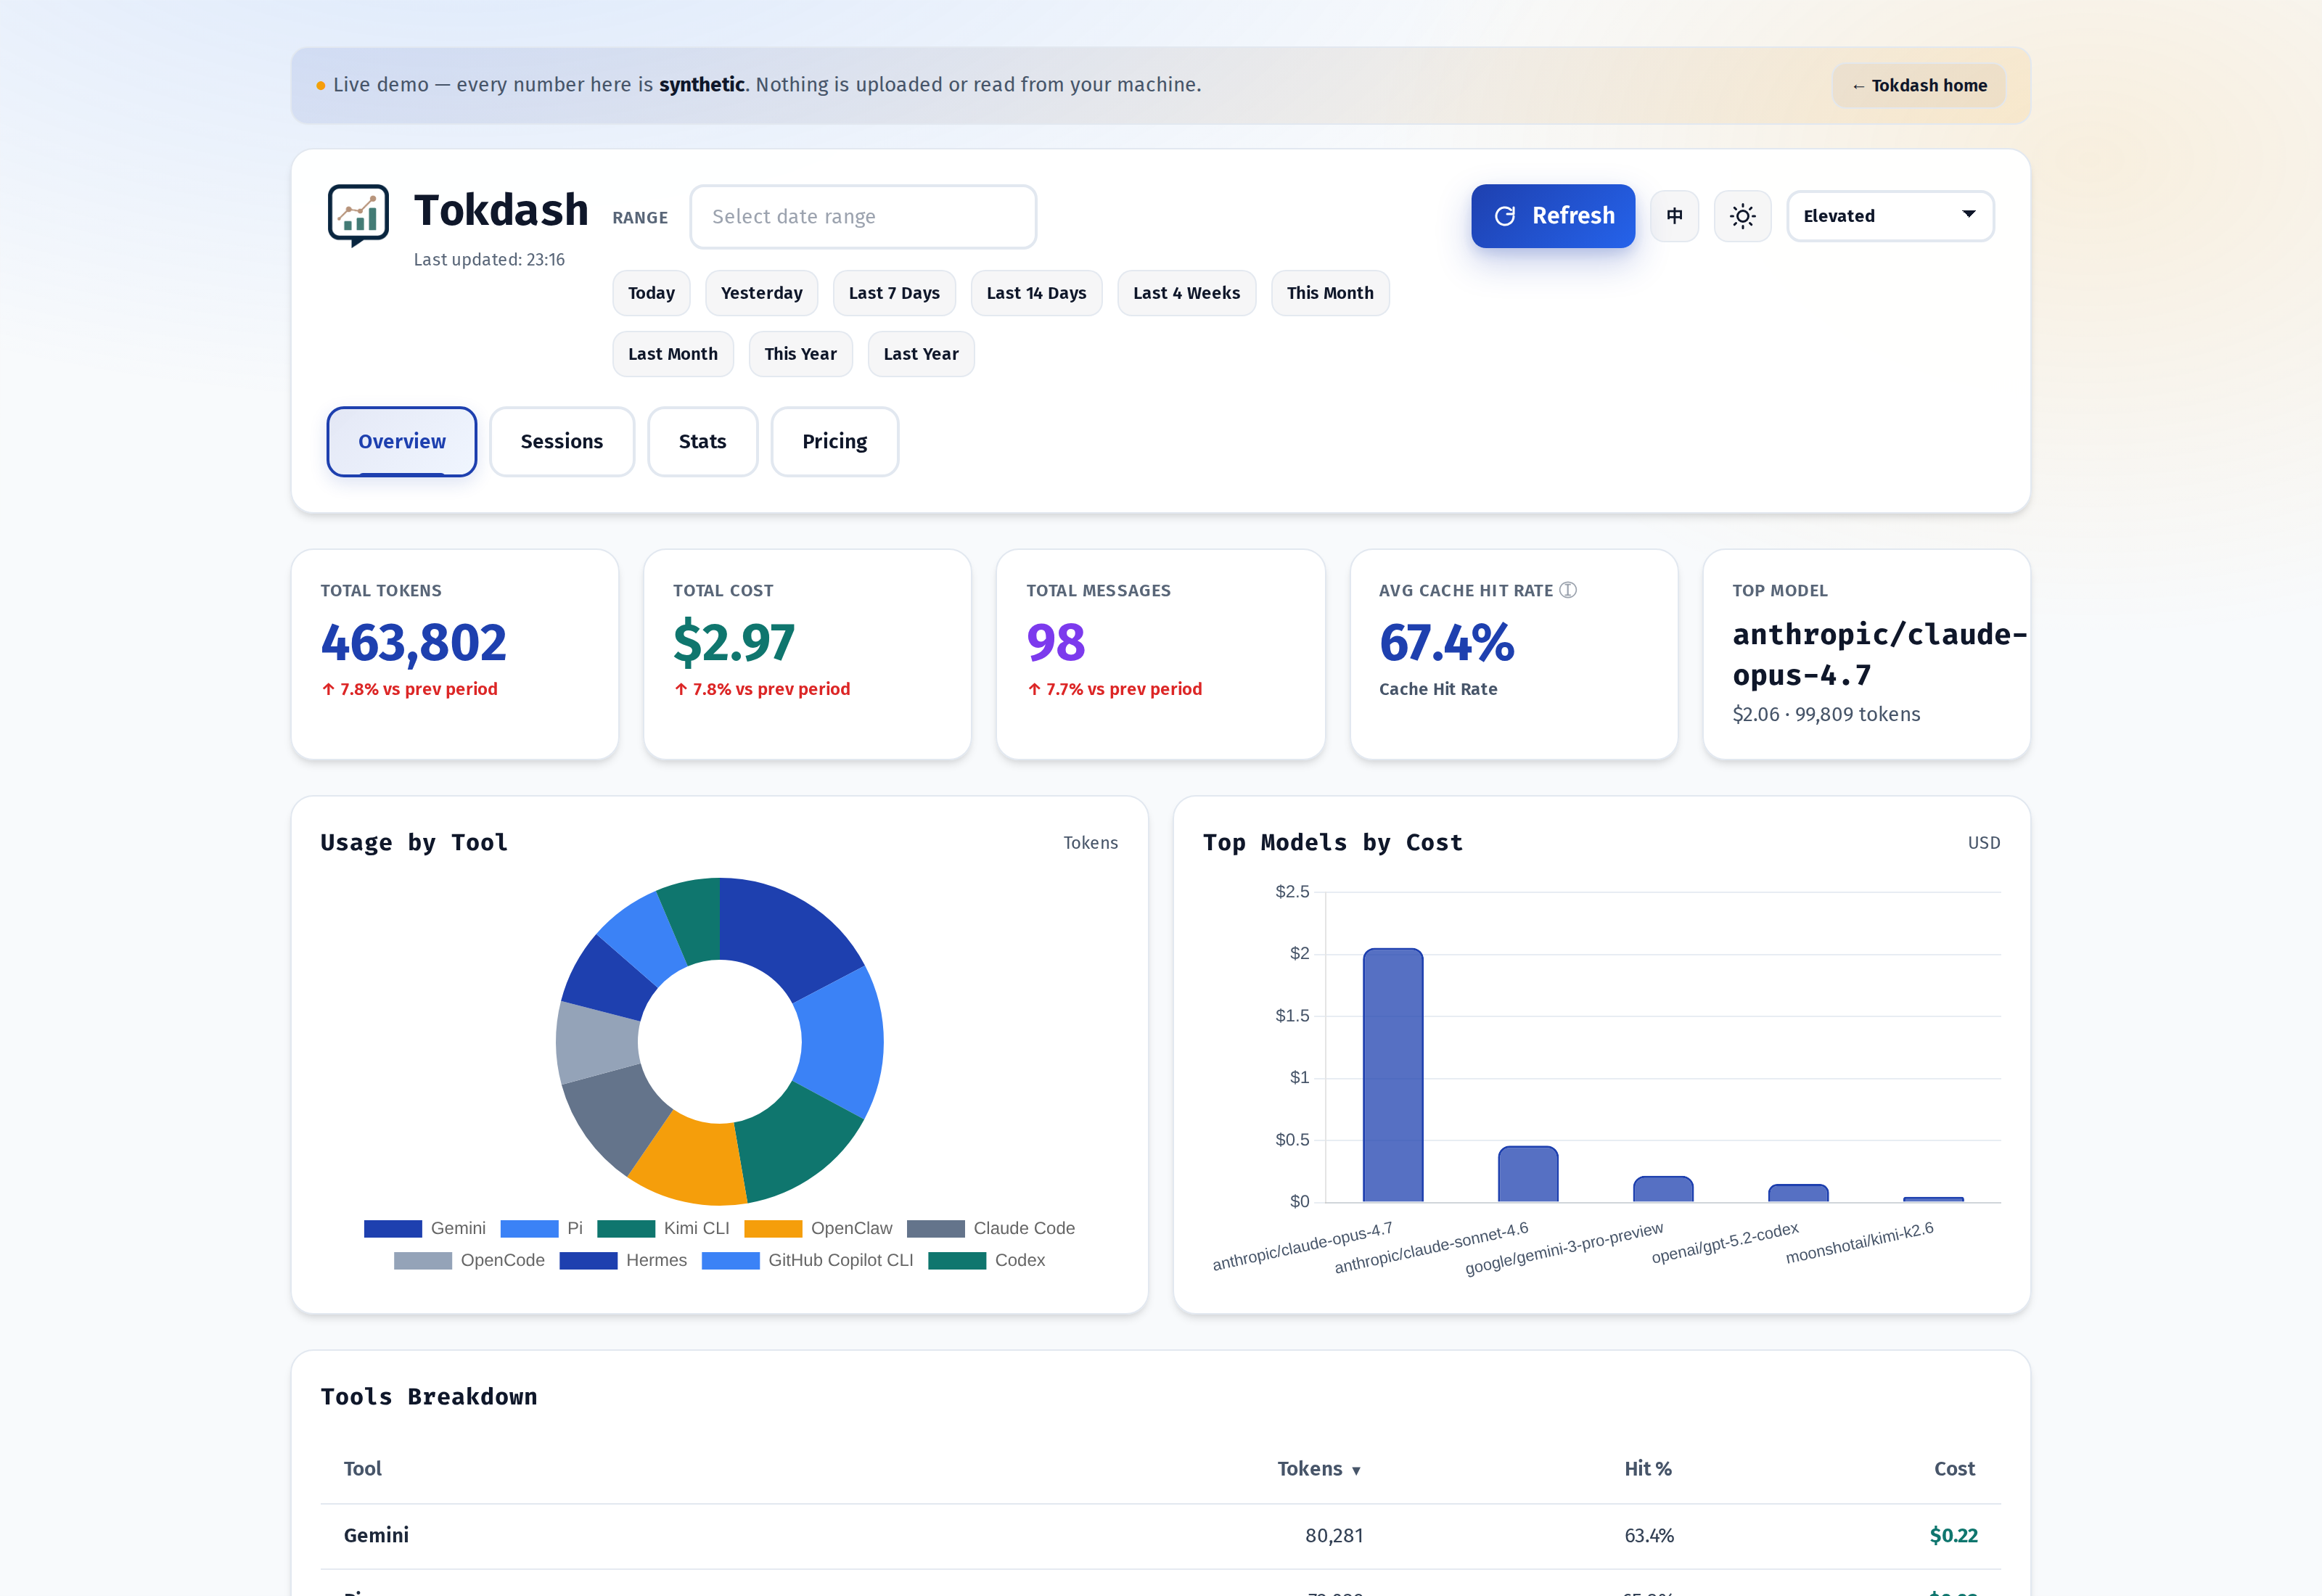
Task: Switch to the Pricing tab
Action: pyautogui.click(x=835, y=441)
